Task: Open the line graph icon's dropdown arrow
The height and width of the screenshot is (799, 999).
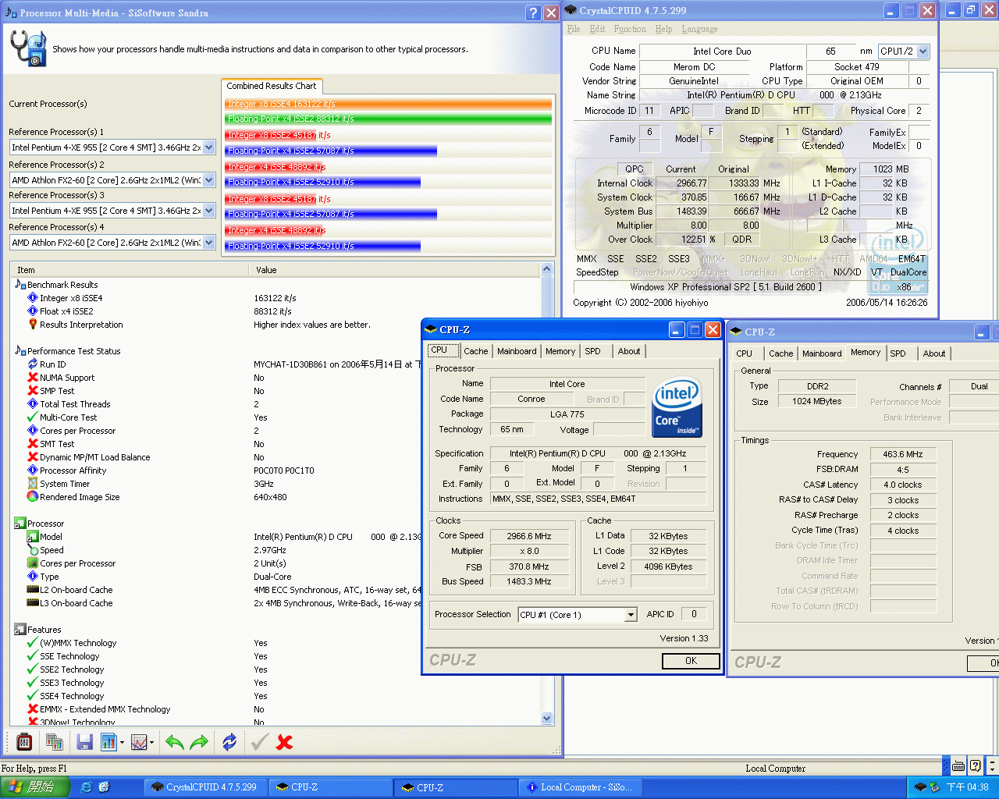Action: 151,743
